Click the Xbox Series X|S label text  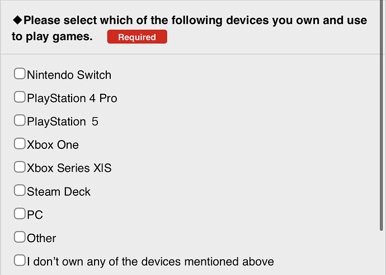pyautogui.click(x=69, y=168)
